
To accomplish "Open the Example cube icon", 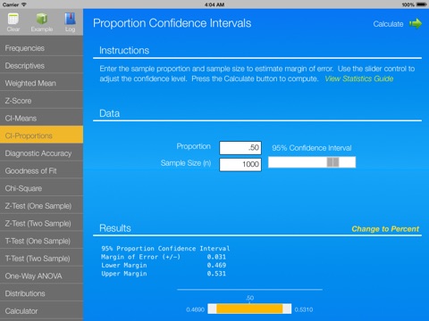I will tap(42, 19).
